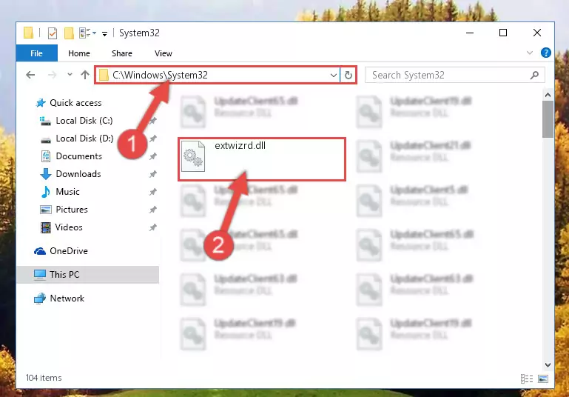Image resolution: width=569 pixels, height=397 pixels.
Task: Select OneDrive in navigation pane
Action: tap(69, 251)
